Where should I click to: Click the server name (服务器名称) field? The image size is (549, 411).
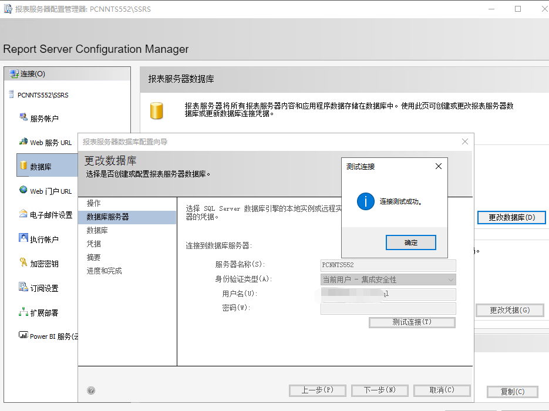pyautogui.click(x=388, y=265)
